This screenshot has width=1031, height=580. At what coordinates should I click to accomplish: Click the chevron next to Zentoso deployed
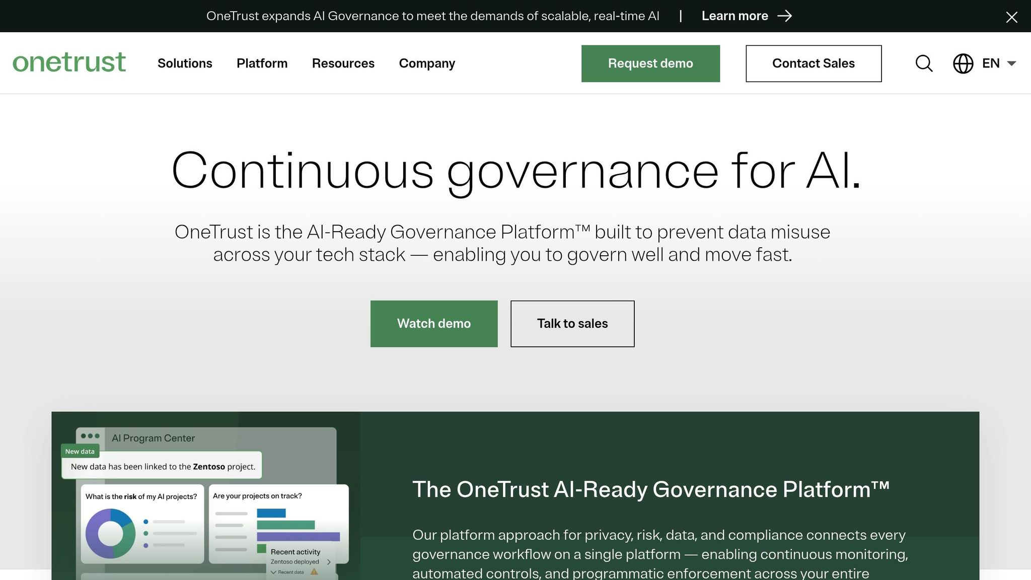pos(329,562)
